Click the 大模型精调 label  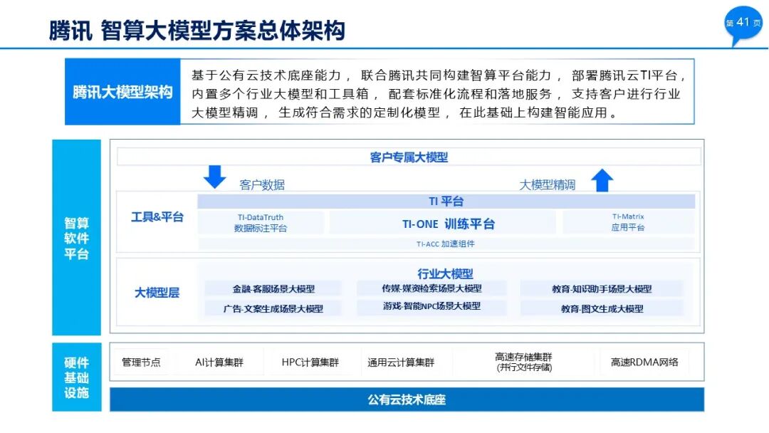click(x=548, y=185)
